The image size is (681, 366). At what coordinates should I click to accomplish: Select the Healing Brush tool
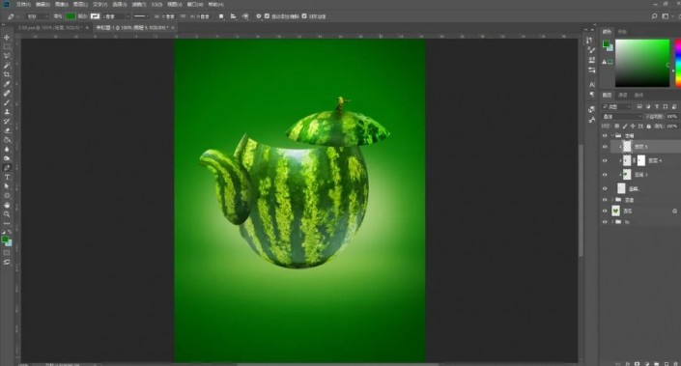(x=7, y=94)
